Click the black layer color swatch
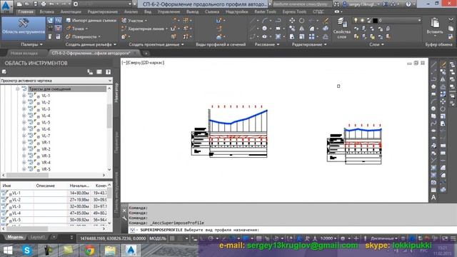 [376, 21]
